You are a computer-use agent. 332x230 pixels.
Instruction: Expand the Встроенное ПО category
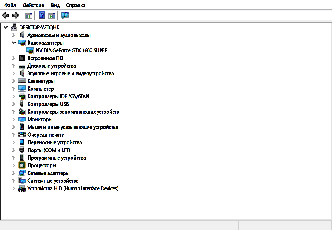tap(14, 58)
